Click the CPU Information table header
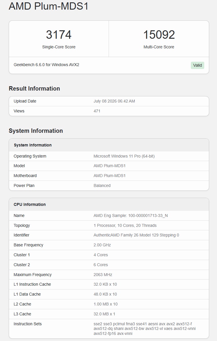 coord(30,204)
